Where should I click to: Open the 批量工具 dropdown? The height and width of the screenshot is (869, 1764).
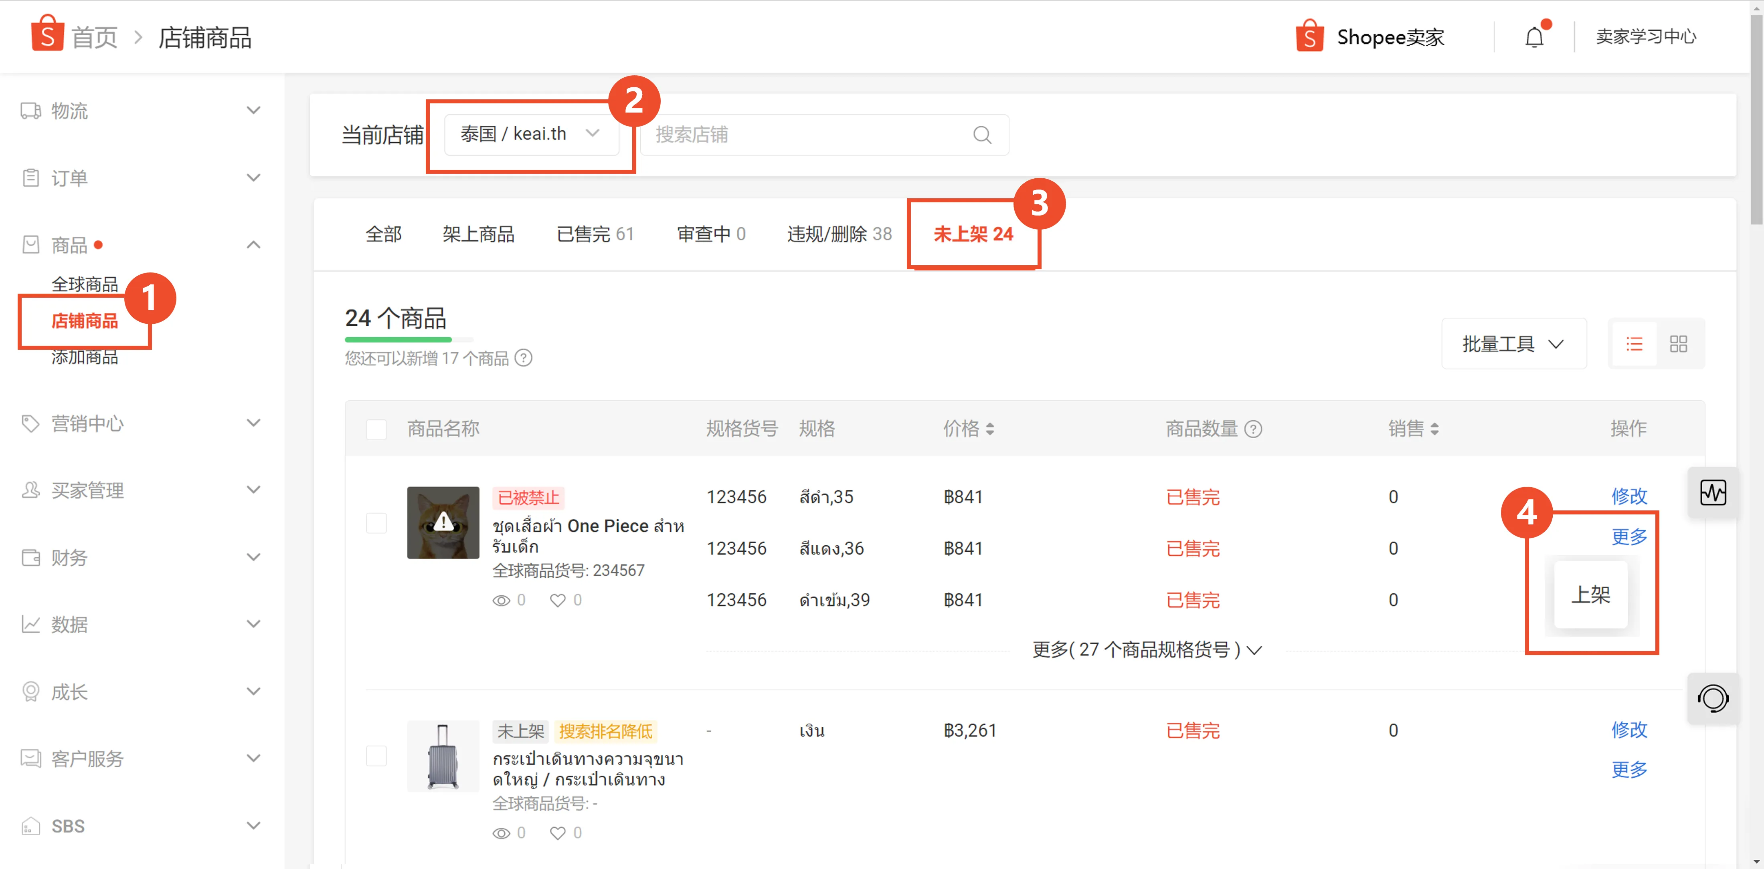[x=1513, y=343]
